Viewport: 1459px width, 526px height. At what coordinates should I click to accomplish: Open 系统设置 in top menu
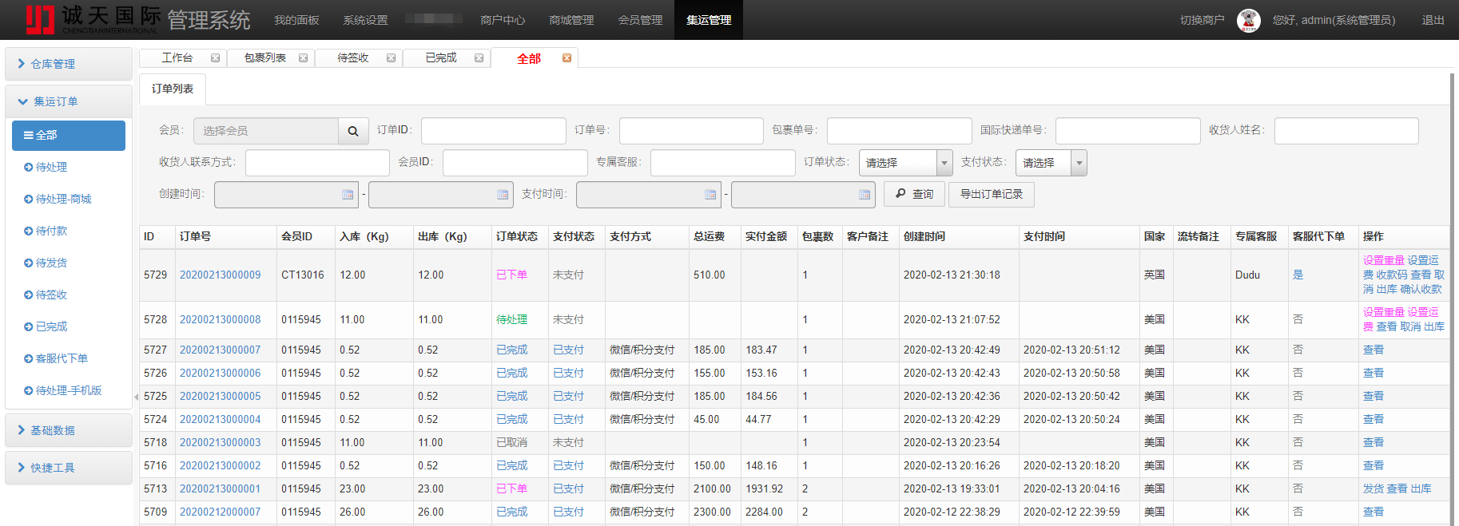tap(365, 20)
